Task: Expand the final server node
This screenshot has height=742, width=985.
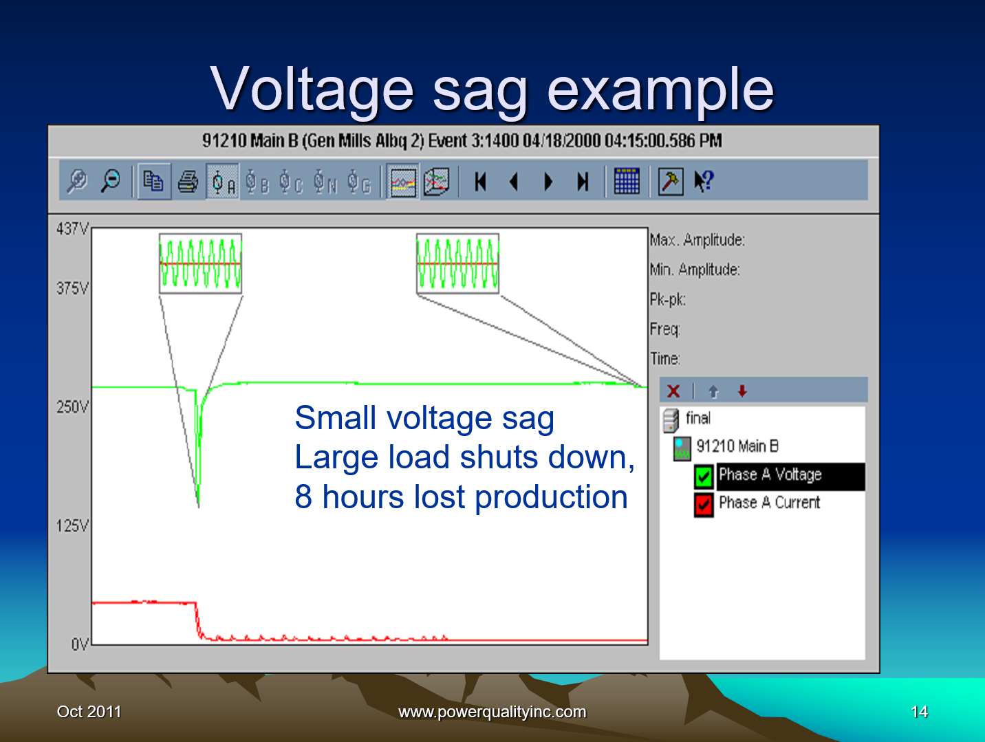Action: 671,418
